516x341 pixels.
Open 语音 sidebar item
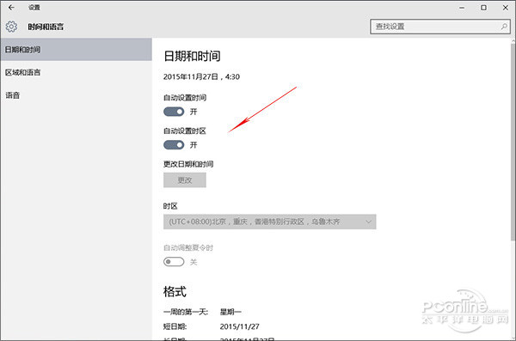tap(76, 95)
